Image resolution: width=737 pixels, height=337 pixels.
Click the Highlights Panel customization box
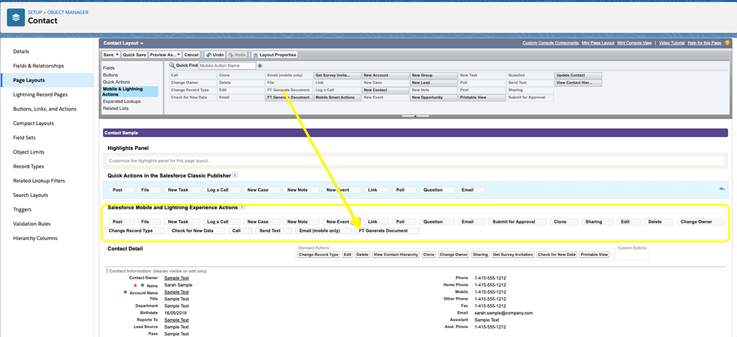(x=415, y=161)
